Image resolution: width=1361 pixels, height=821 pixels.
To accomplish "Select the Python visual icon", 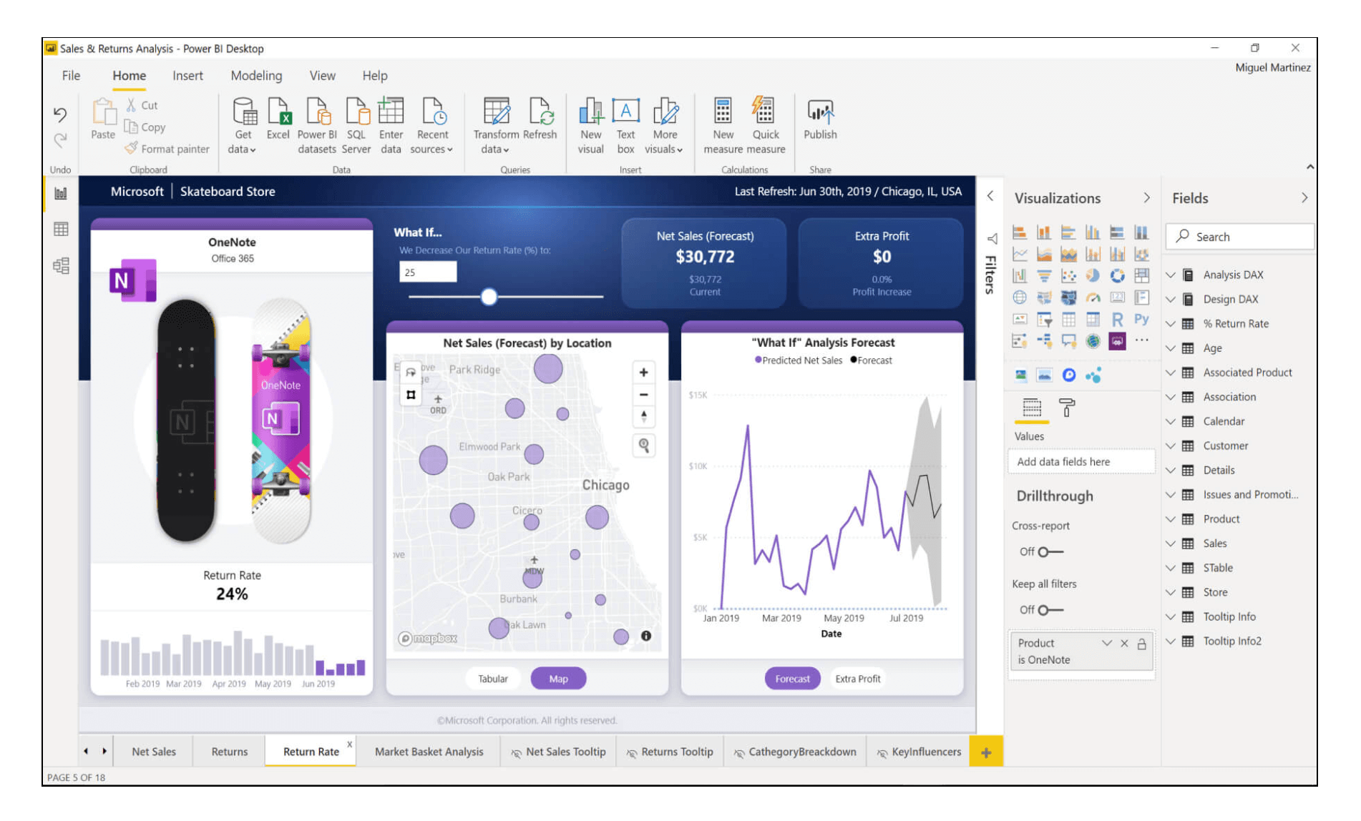I will click(1141, 320).
